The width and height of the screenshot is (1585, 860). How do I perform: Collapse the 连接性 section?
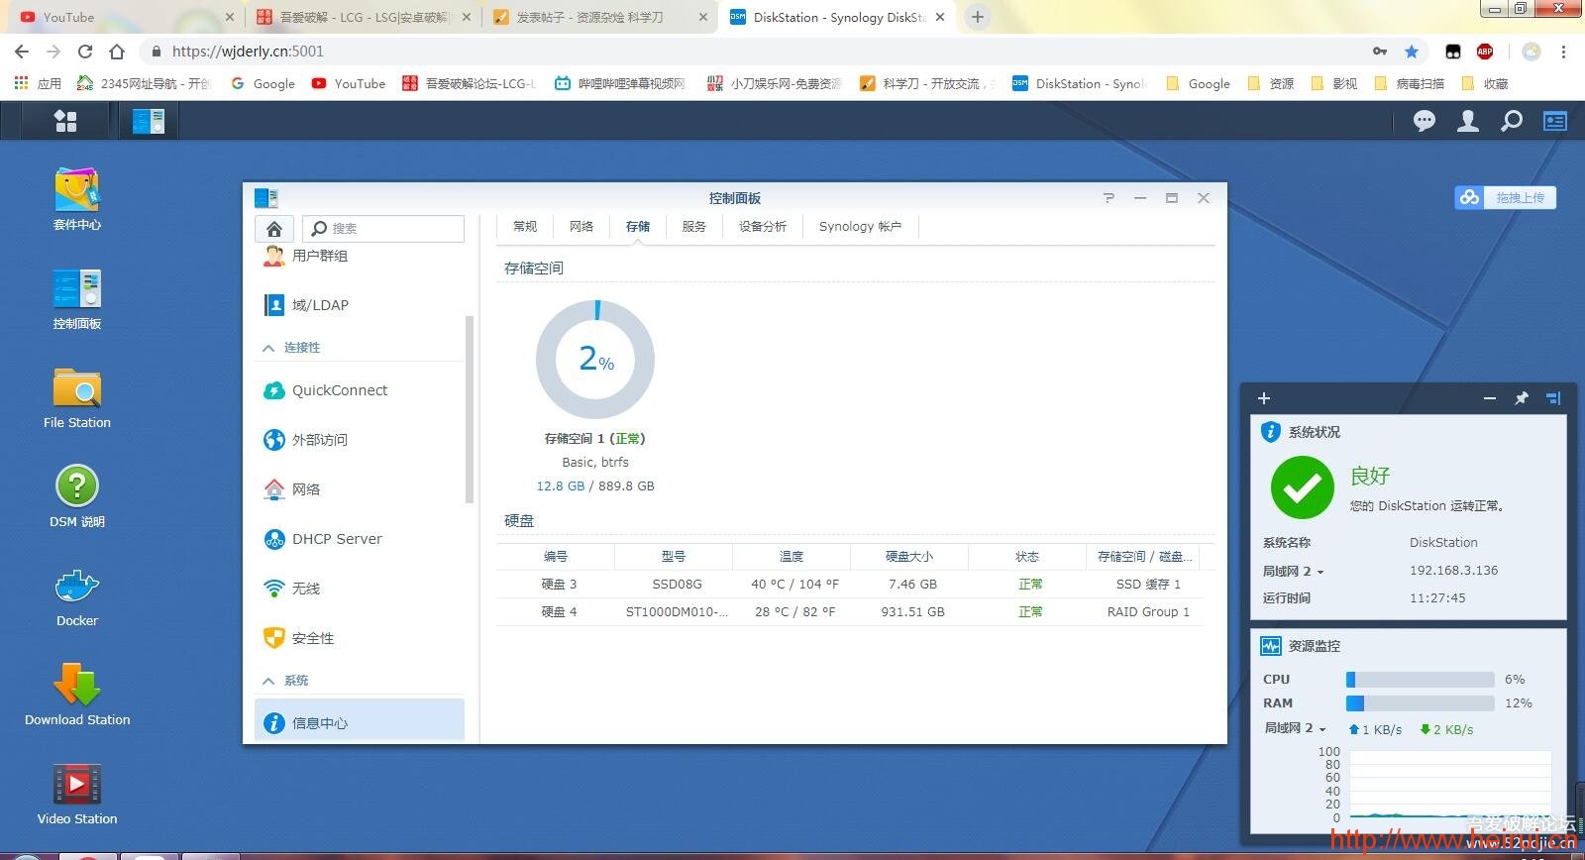268,348
